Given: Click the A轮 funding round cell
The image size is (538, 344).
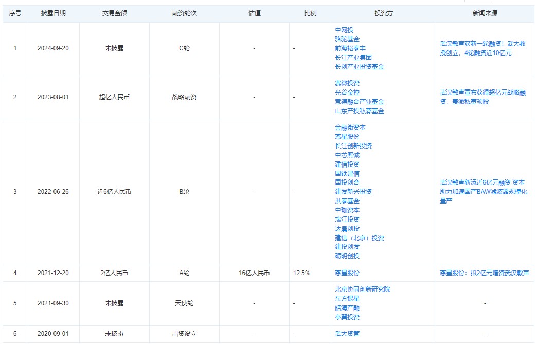Looking at the screenshot, I should click(184, 273).
